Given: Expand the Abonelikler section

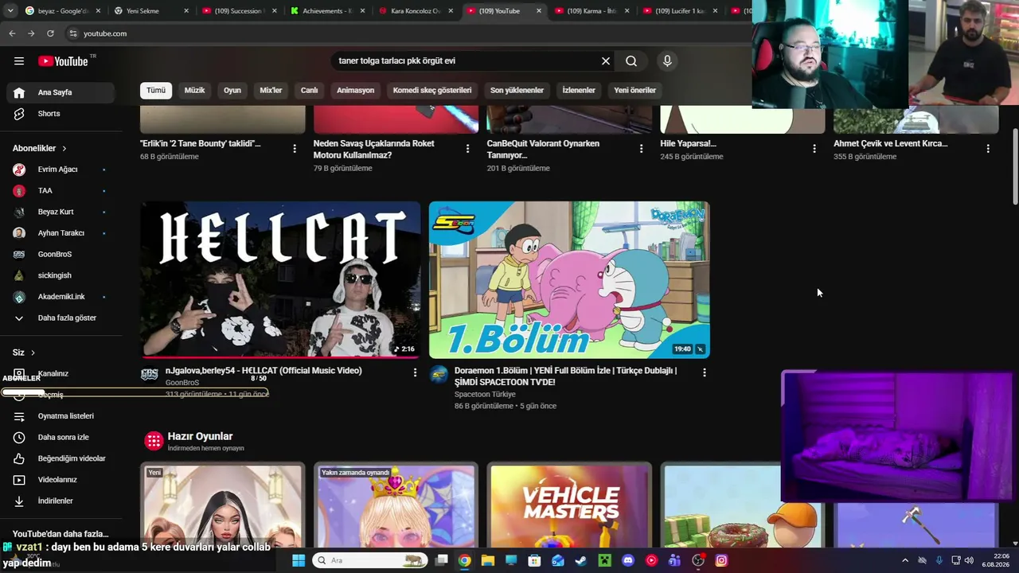Looking at the screenshot, I should tap(40, 148).
